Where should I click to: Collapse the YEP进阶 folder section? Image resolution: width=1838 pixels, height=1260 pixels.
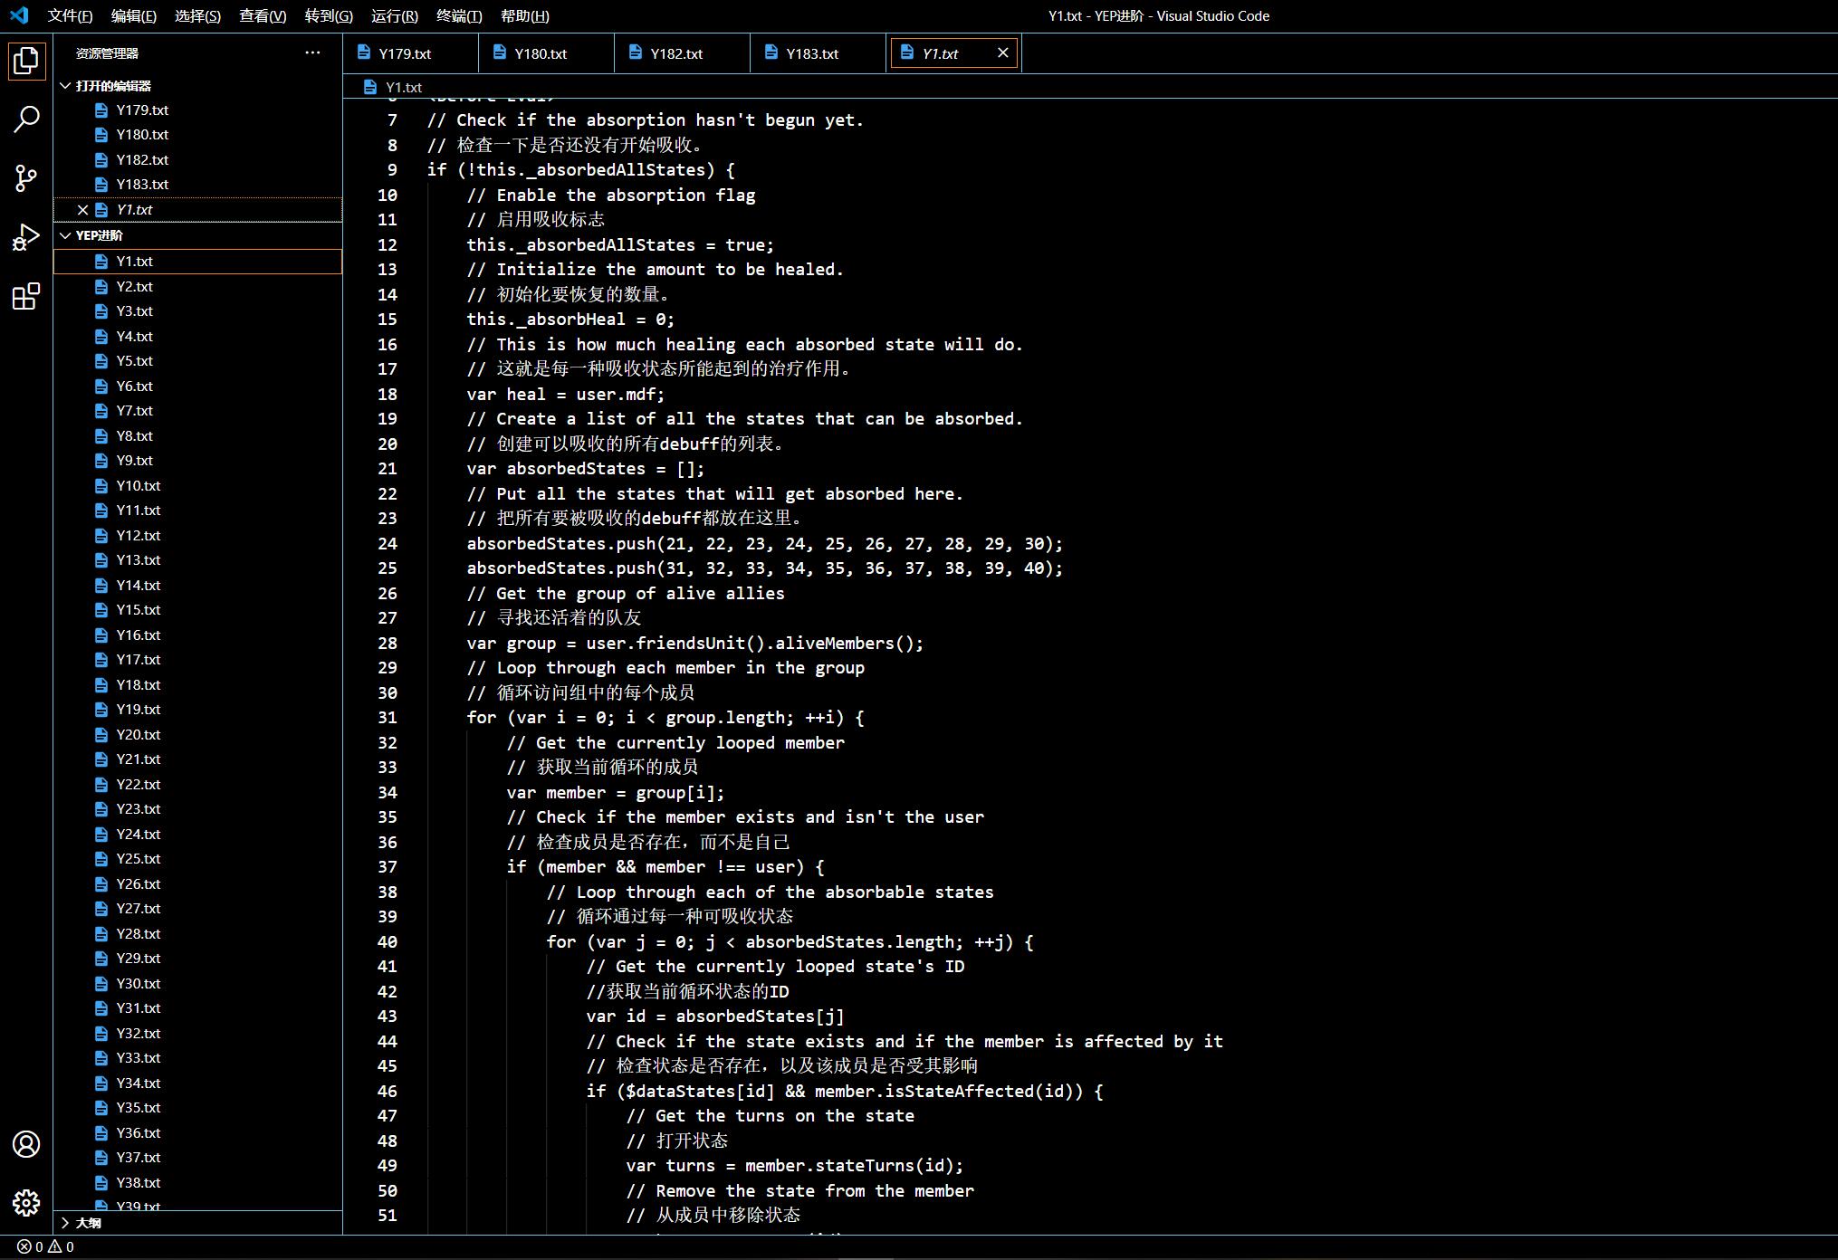click(65, 235)
